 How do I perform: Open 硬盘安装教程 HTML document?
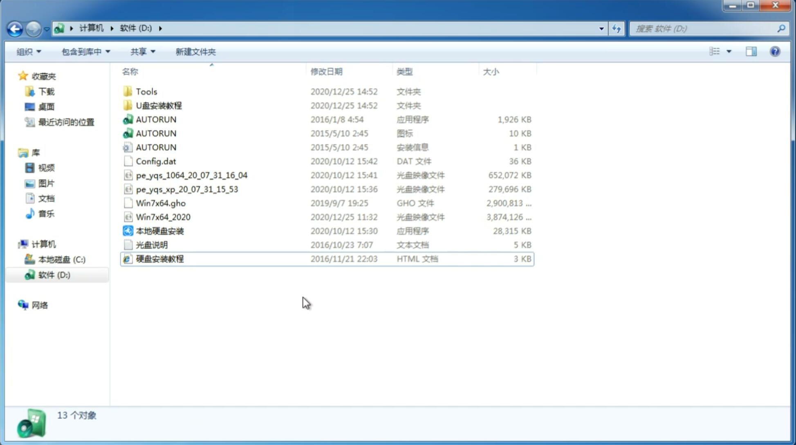[159, 258]
